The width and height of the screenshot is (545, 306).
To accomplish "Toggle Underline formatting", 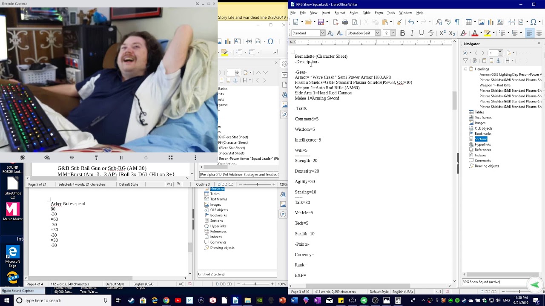I will pyautogui.click(x=421, y=33).
